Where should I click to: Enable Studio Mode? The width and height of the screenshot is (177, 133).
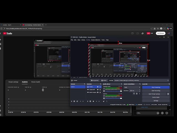156,97
